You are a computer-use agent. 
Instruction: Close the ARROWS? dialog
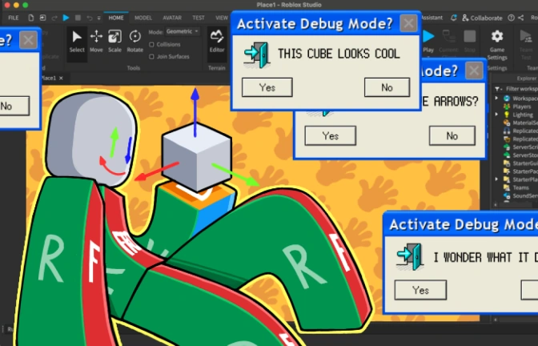click(x=474, y=71)
